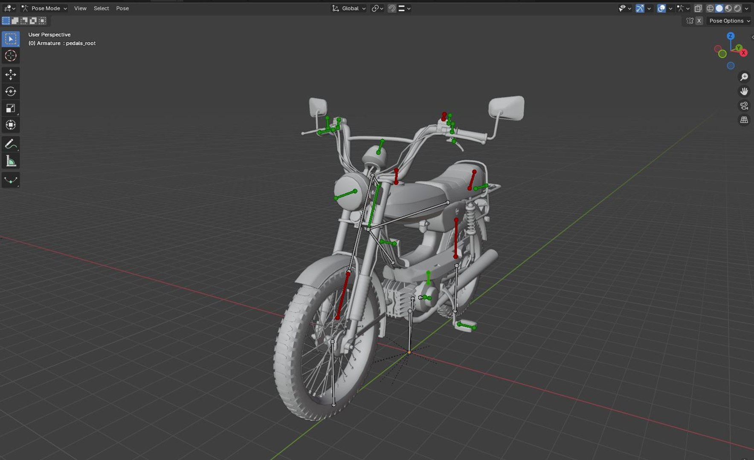Click the Z axis on navigation gizmo
The height and width of the screenshot is (460, 754).
pyautogui.click(x=731, y=36)
